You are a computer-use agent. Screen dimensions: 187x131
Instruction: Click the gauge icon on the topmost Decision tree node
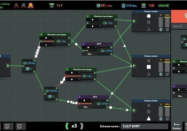point(105,23)
